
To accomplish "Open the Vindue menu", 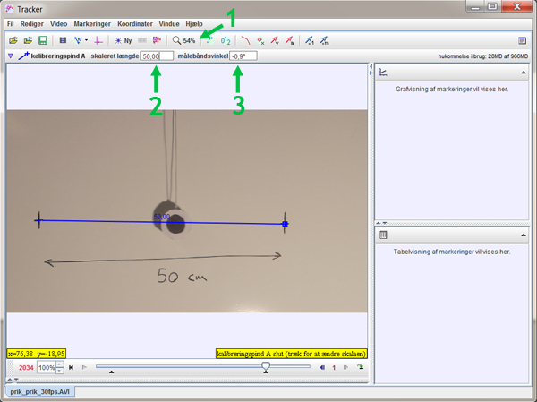I will [169, 24].
